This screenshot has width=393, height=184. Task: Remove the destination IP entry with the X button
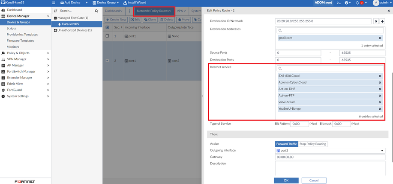376,21
